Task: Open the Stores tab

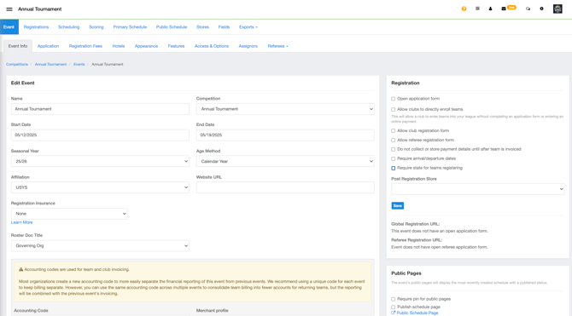Action: point(202,27)
